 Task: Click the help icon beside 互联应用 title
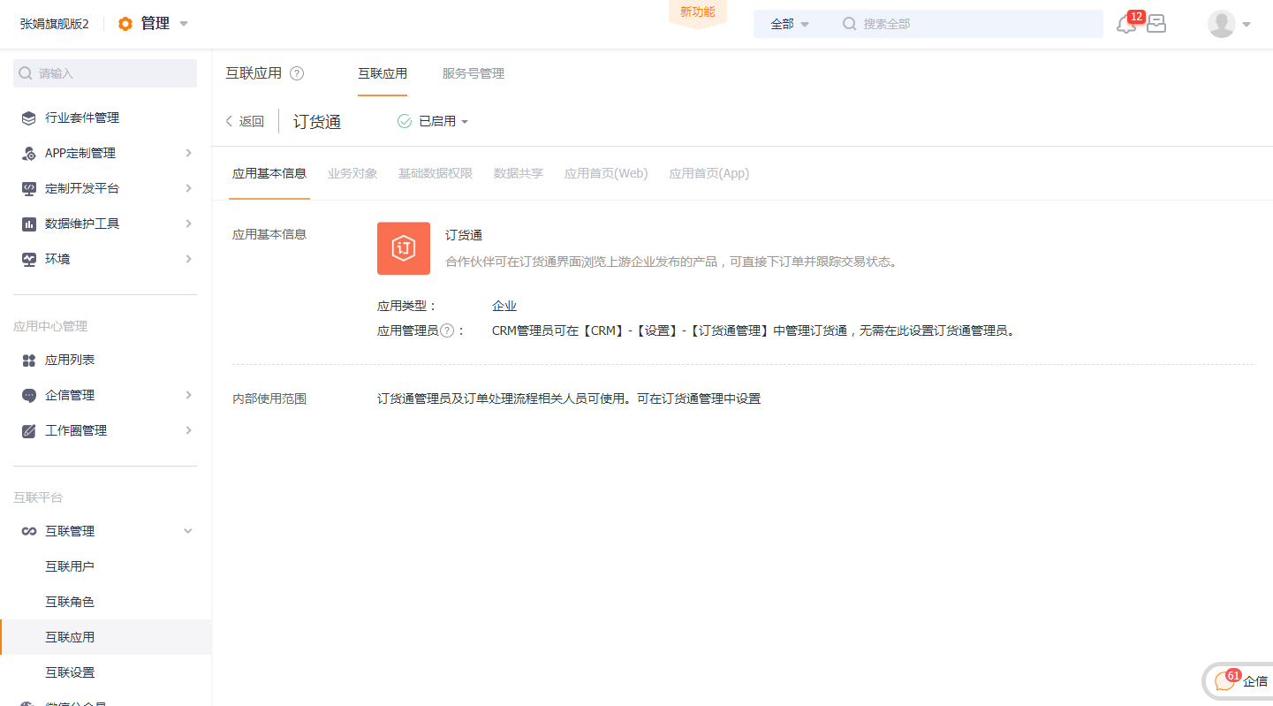(297, 73)
